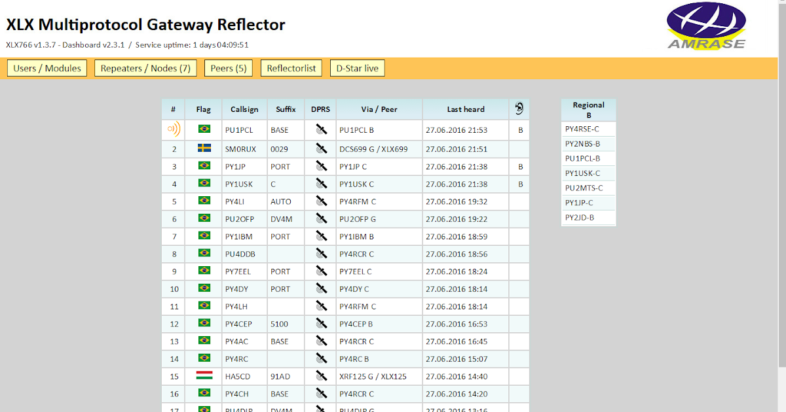This screenshot has width=786, height=412.
Task: Switch to the Peers (5) tab
Action: pos(228,67)
